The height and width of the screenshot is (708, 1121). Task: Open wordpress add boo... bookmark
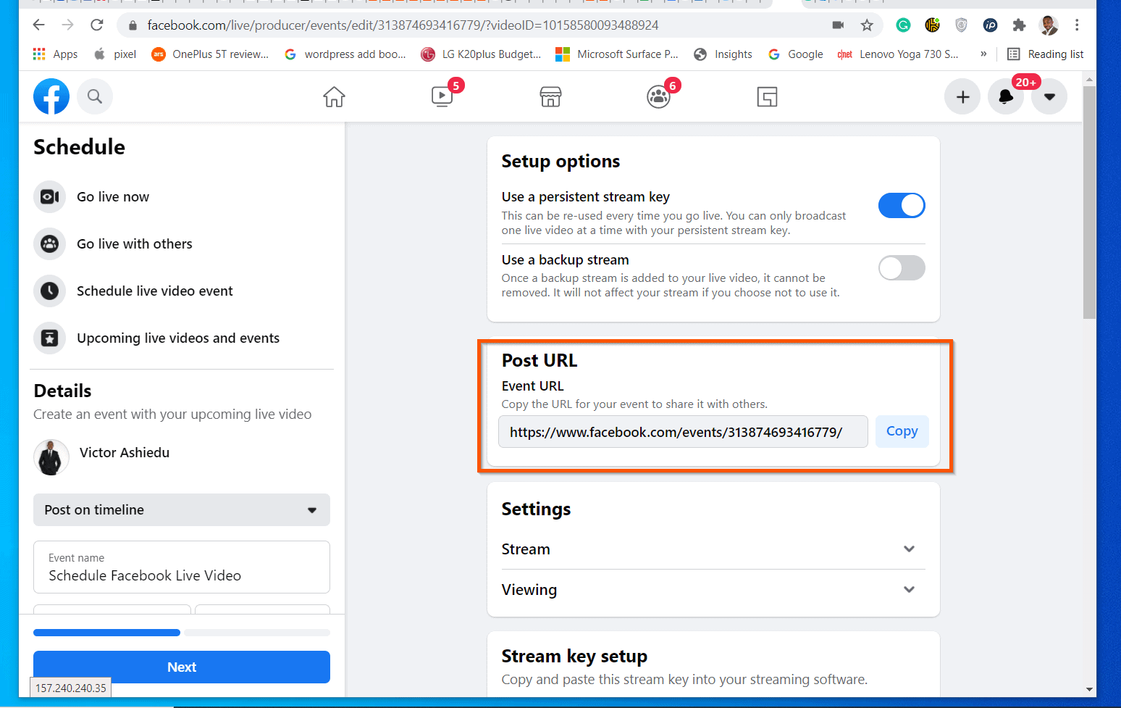(345, 54)
